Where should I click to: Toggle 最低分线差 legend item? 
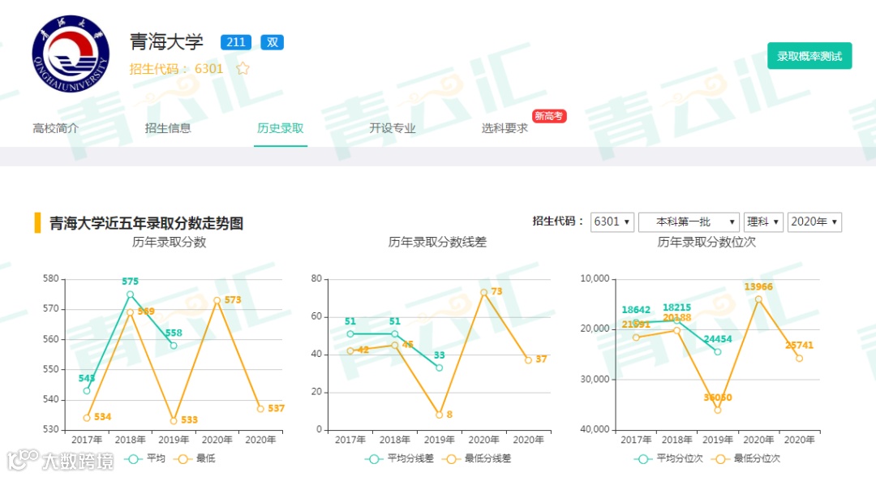click(x=477, y=458)
